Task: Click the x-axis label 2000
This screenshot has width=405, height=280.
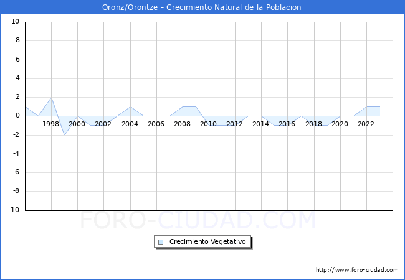Action: click(77, 124)
